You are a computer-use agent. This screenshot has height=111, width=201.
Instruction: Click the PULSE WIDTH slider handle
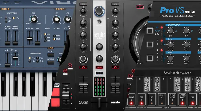pyautogui.click(x=8, y=43)
